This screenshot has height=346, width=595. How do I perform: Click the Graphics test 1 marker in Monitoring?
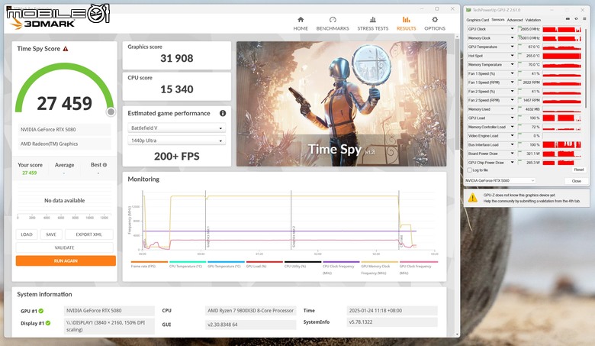[x=207, y=238]
